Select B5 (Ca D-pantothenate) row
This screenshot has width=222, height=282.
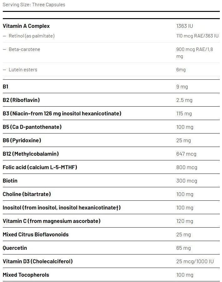click(111, 127)
